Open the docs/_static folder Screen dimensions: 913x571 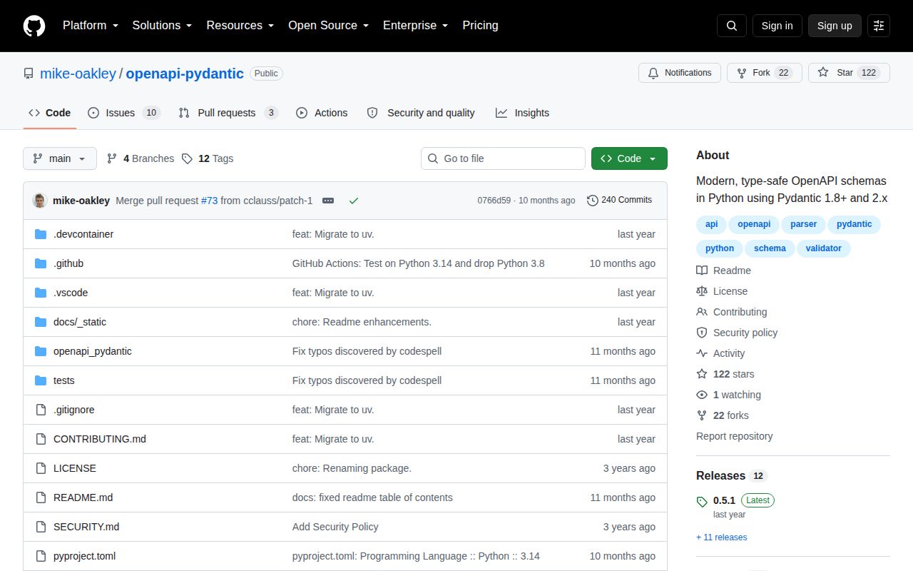pyautogui.click(x=80, y=322)
